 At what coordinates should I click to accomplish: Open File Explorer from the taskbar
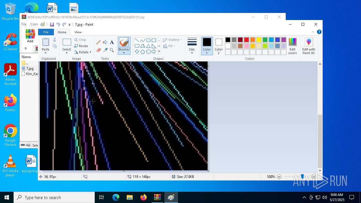click(x=129, y=197)
